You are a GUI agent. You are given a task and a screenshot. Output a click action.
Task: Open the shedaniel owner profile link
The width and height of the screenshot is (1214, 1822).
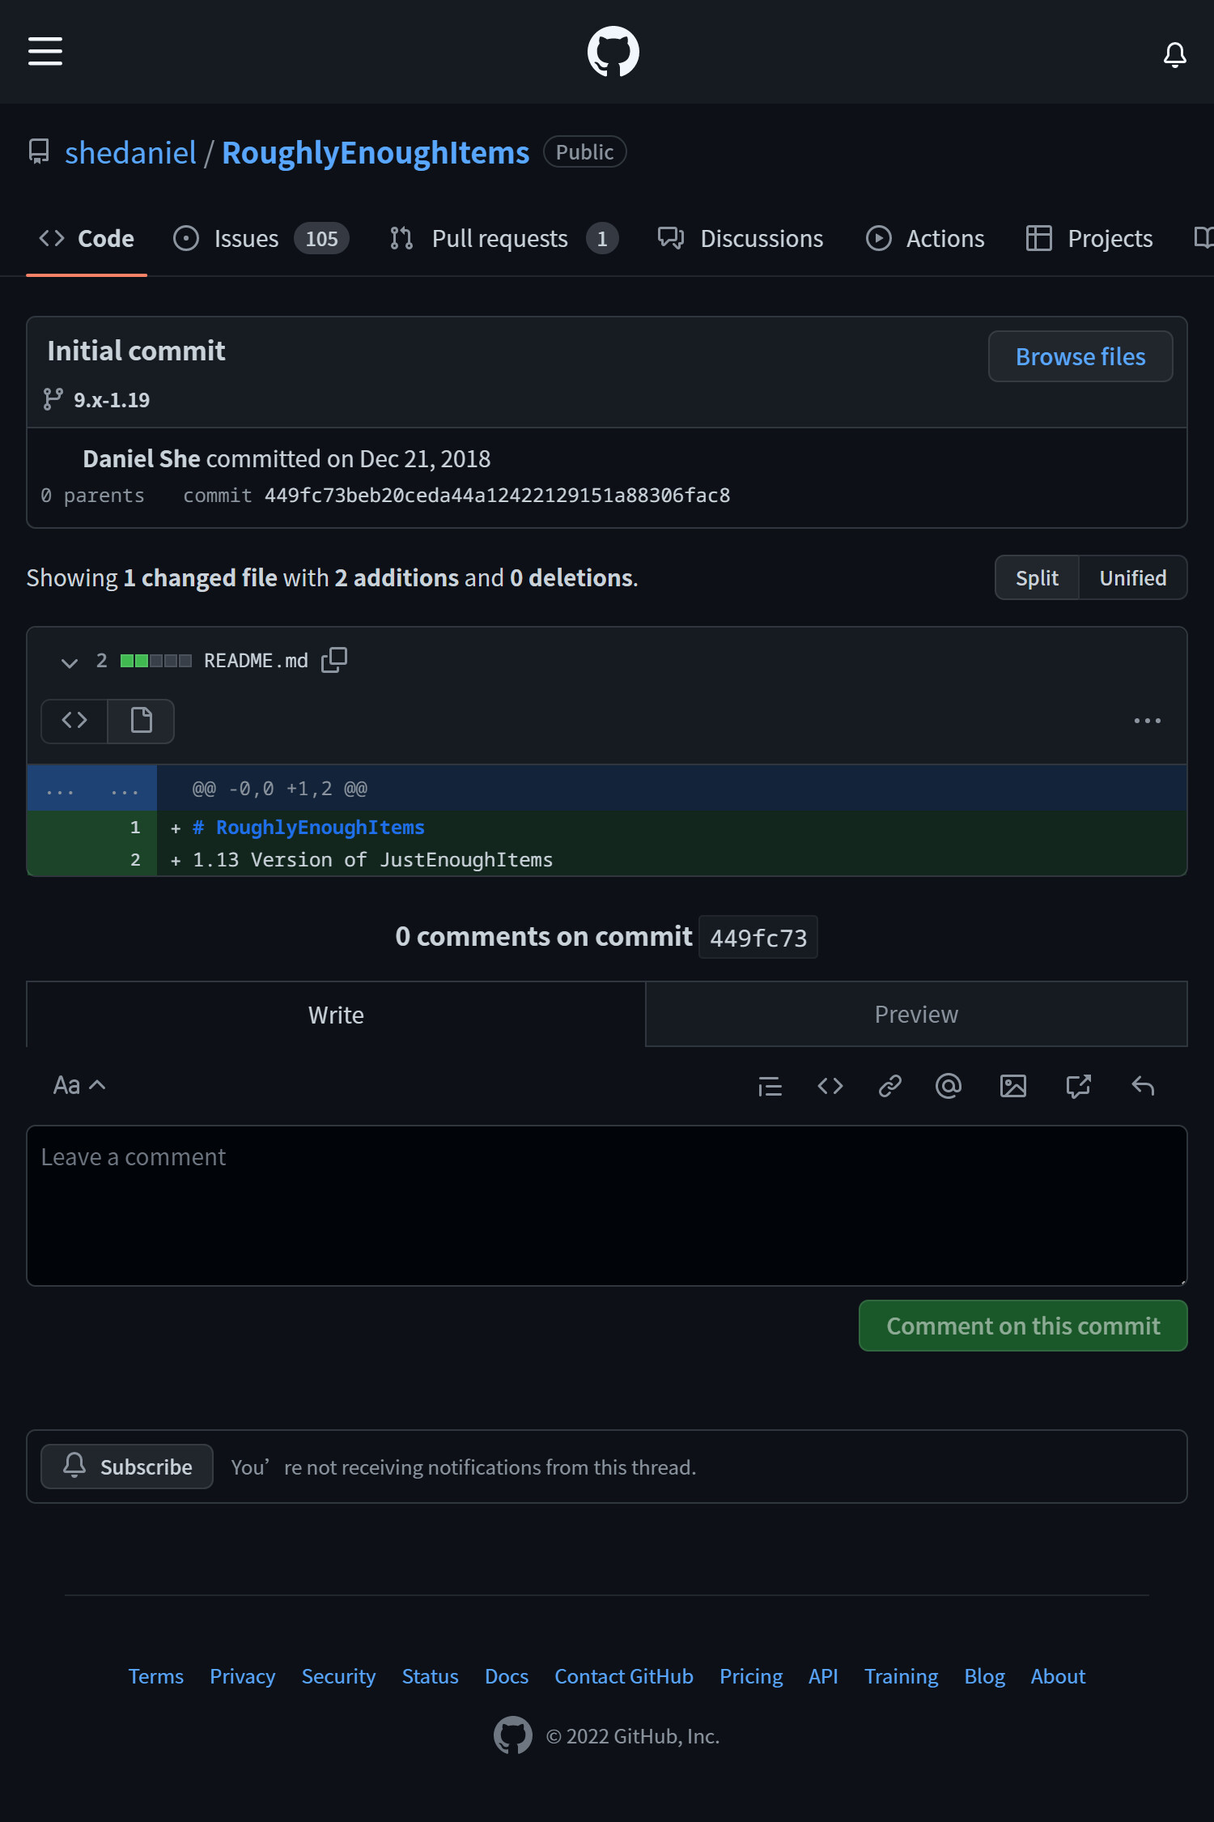click(x=130, y=152)
